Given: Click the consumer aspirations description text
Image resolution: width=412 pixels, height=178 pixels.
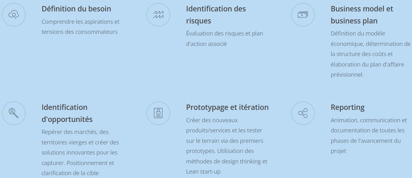Looking at the screenshot, I should click(x=80, y=27).
